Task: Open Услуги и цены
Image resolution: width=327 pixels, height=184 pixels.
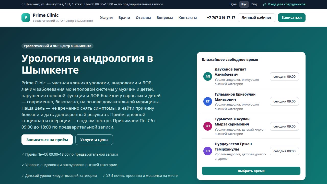Action: [94, 140]
